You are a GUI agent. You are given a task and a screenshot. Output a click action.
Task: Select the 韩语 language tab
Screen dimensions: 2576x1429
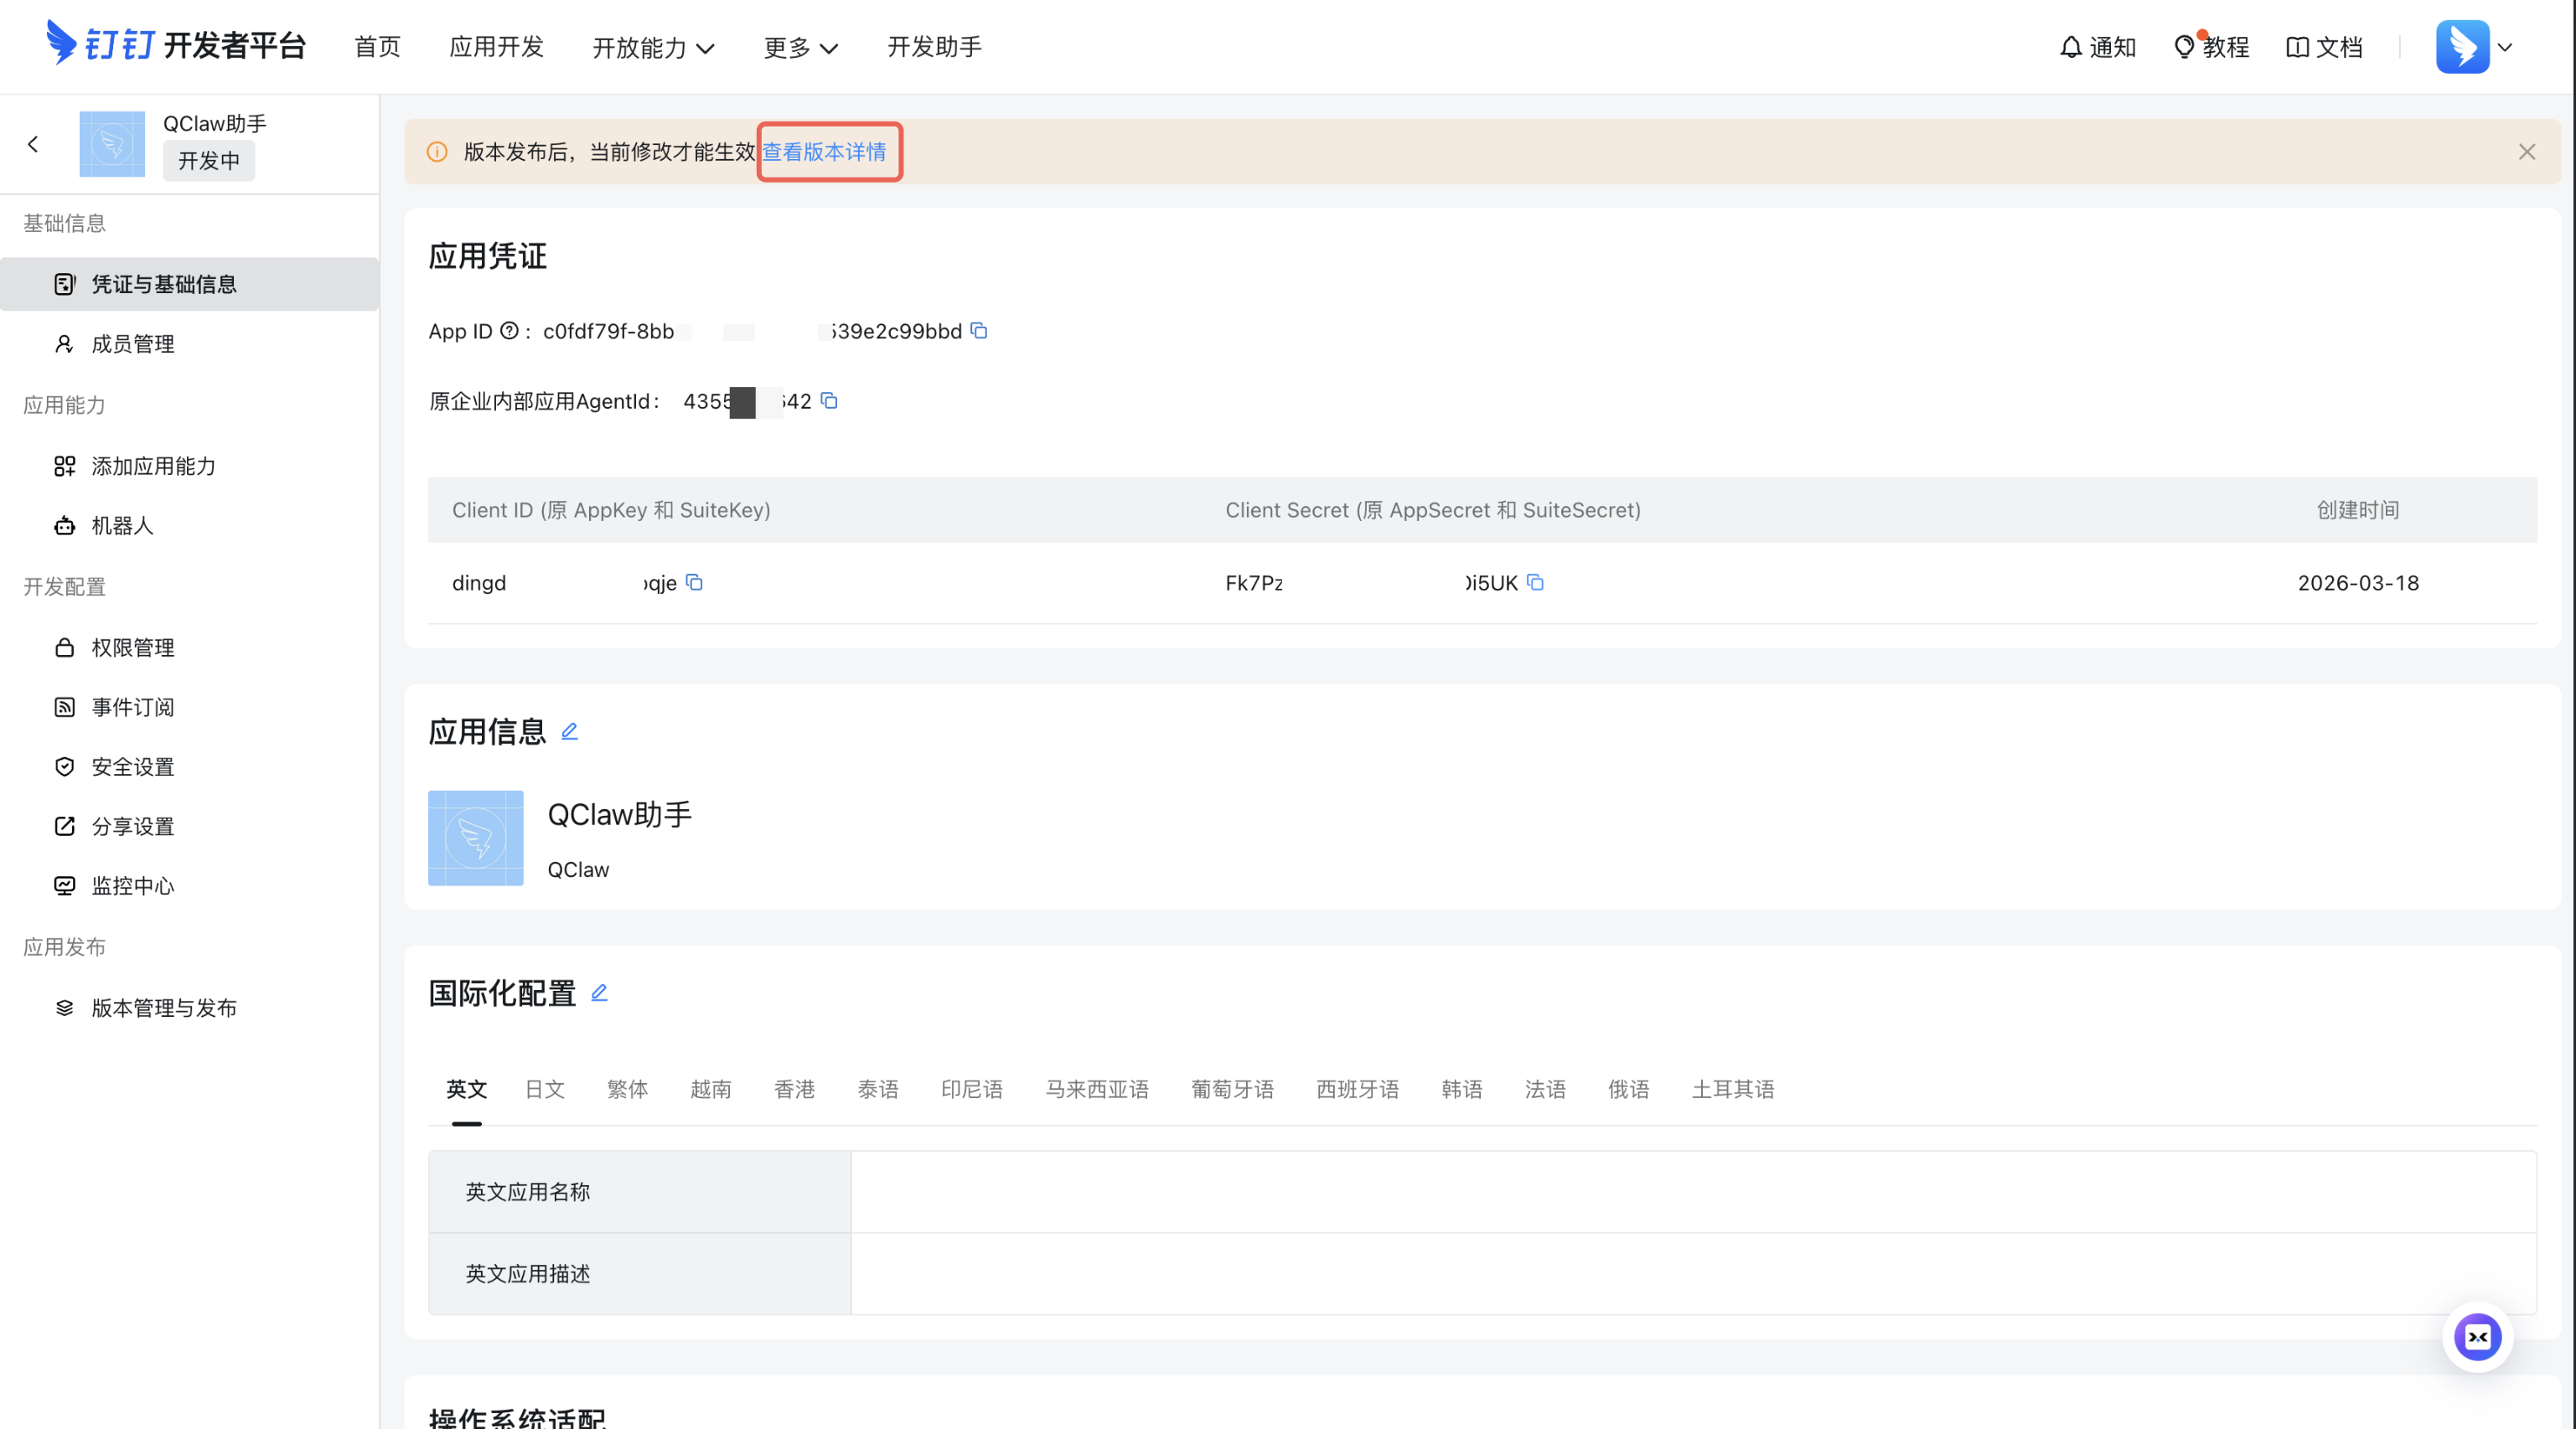[x=1461, y=1089]
